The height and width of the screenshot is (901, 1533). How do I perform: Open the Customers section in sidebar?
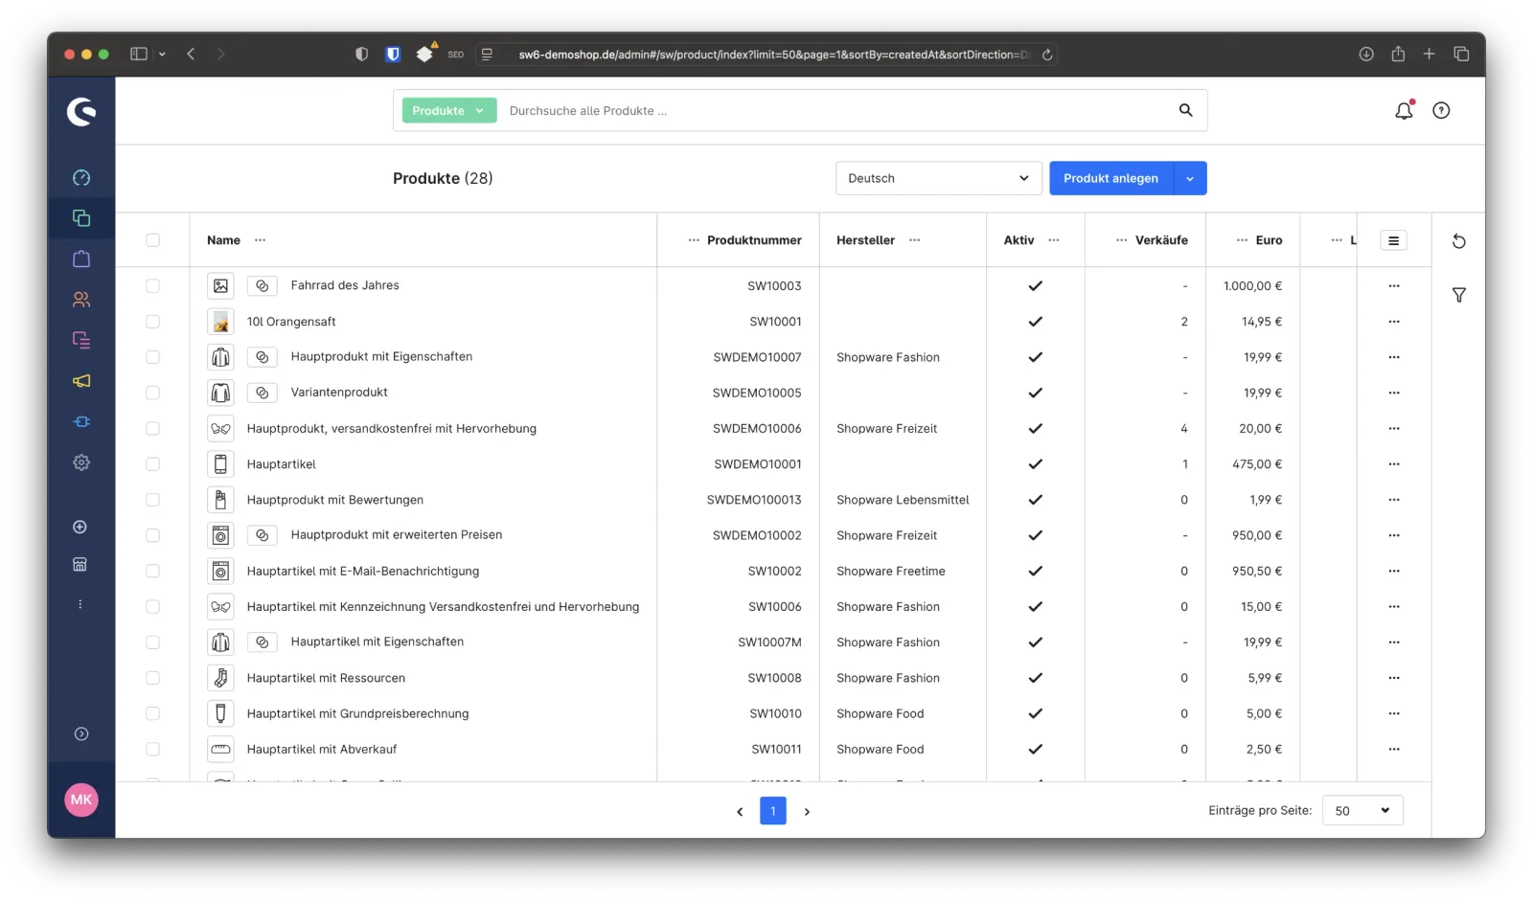(81, 300)
